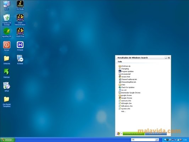
Task: Open ChineseTraditional.eln in results
Action: tap(128, 79)
